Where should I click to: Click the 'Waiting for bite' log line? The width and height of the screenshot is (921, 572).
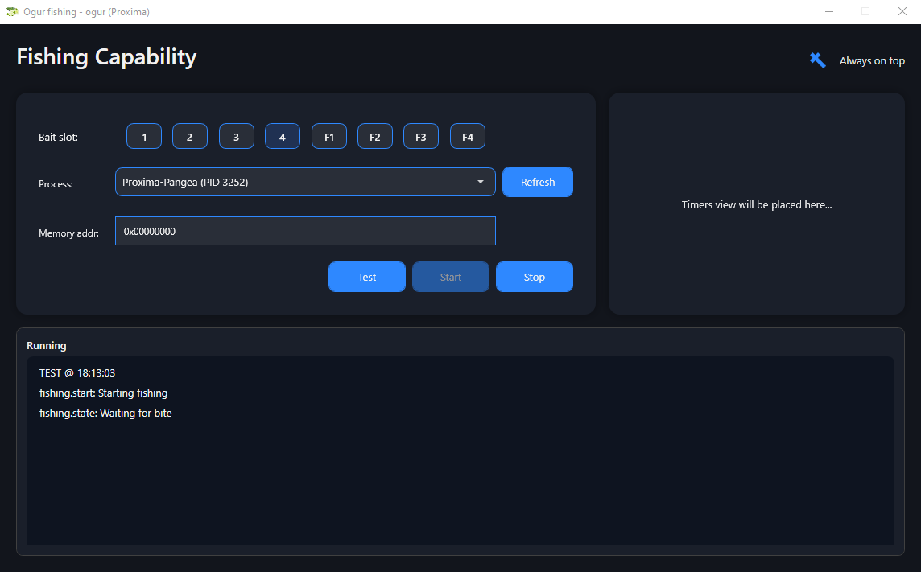click(x=105, y=414)
